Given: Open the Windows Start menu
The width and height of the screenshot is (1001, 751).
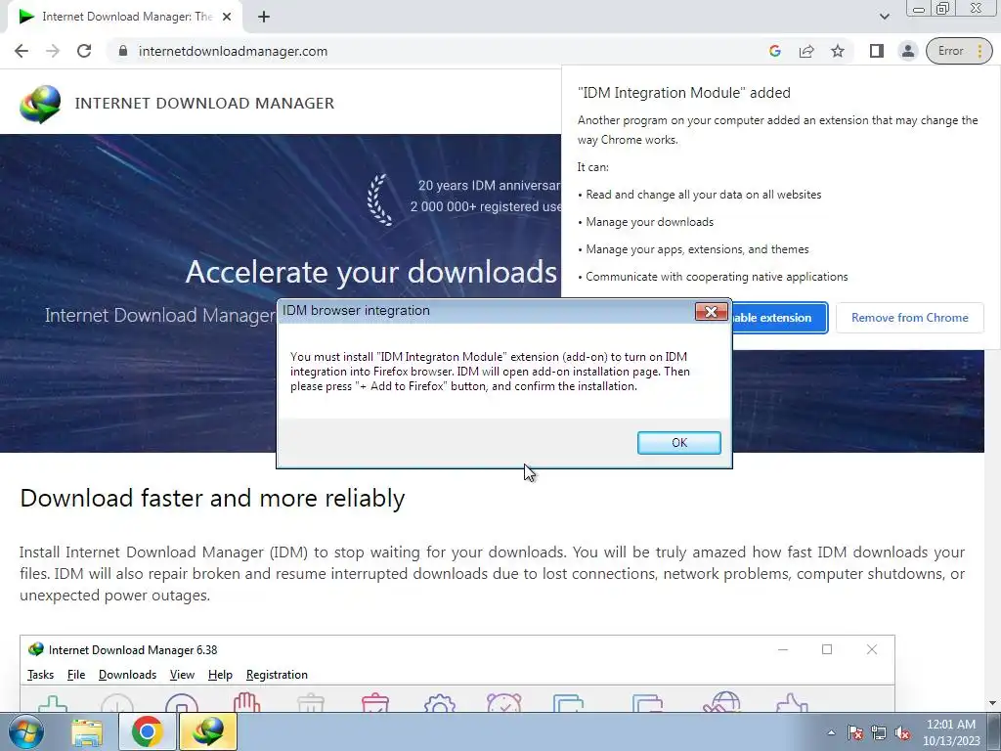Looking at the screenshot, I should click(x=26, y=731).
